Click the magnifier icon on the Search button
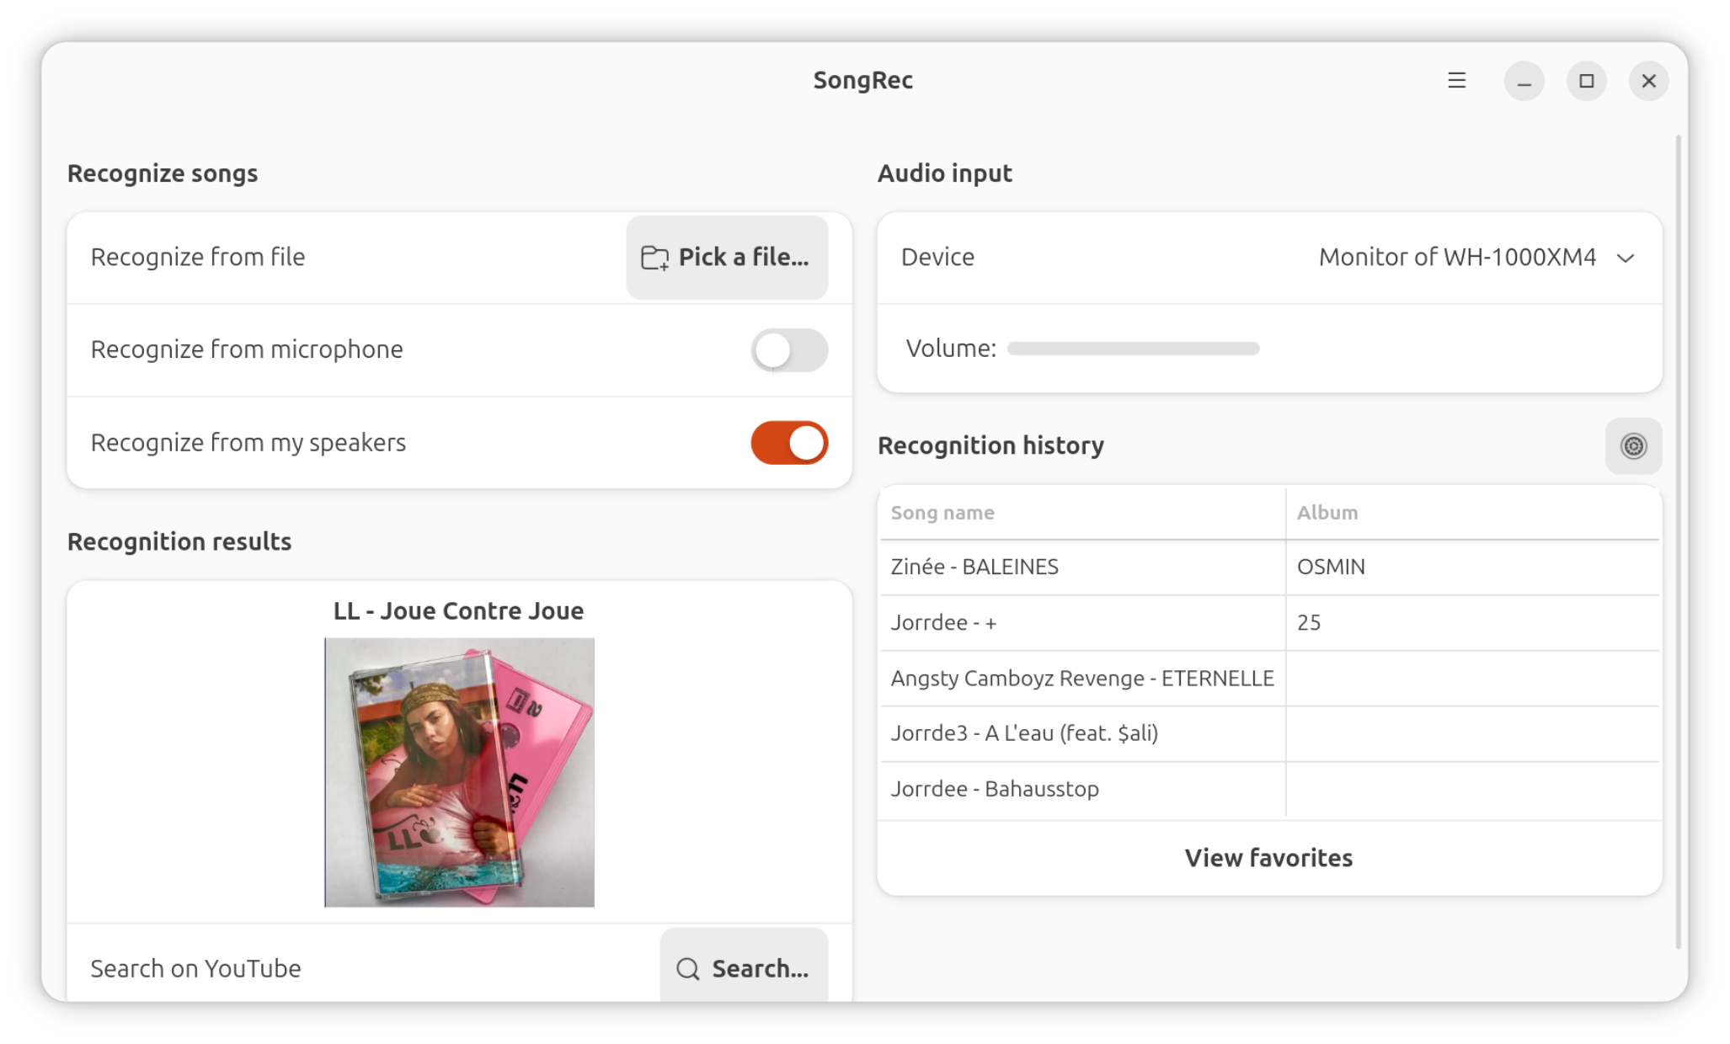Viewport: 1730px width, 1044px height. pyautogui.click(x=688, y=969)
